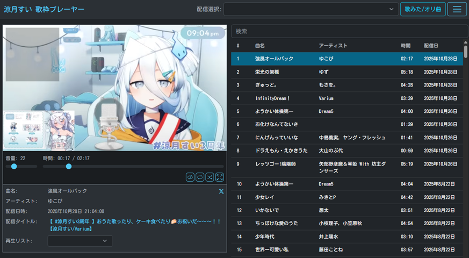Share the song via X icon
The height and width of the screenshot is (258, 469).
[221, 191]
